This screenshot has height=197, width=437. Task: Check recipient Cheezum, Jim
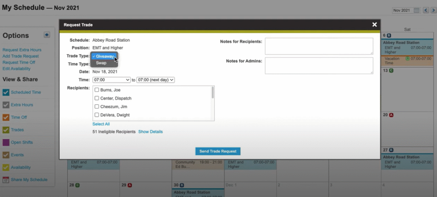coord(97,106)
